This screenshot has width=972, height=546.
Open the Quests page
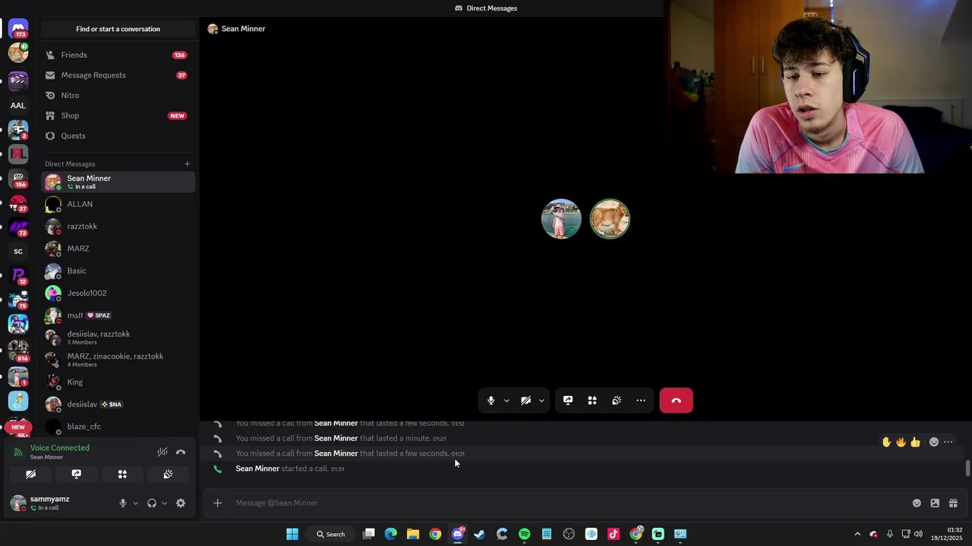pyautogui.click(x=118, y=136)
